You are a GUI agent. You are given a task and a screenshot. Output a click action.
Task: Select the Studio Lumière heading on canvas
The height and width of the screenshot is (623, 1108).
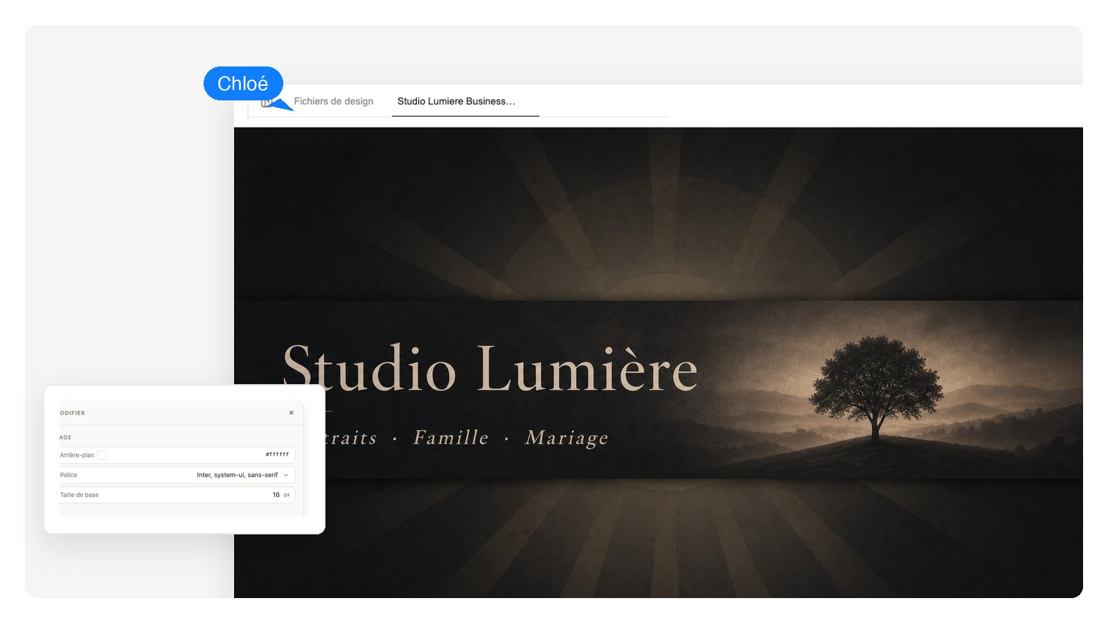click(x=490, y=369)
